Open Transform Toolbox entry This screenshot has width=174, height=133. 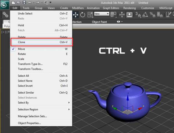pyautogui.click(x=41, y=69)
